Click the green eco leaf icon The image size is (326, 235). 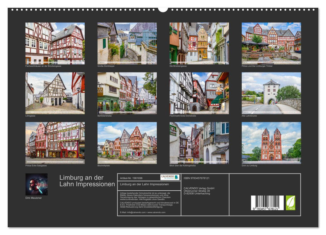click(290, 203)
